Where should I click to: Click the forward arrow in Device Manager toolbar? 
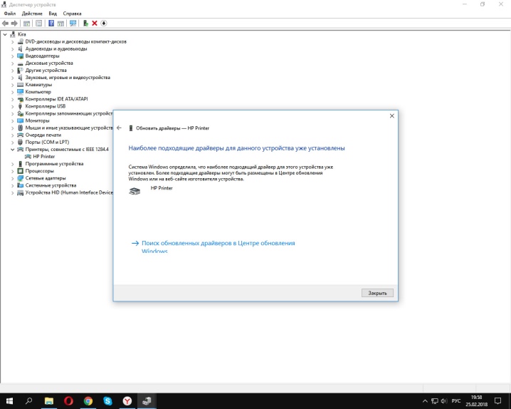[x=14, y=23]
